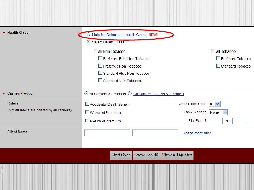This screenshot has height=190, width=254.
Task: Check the All Tobacco checkbox
Action: click(213, 51)
